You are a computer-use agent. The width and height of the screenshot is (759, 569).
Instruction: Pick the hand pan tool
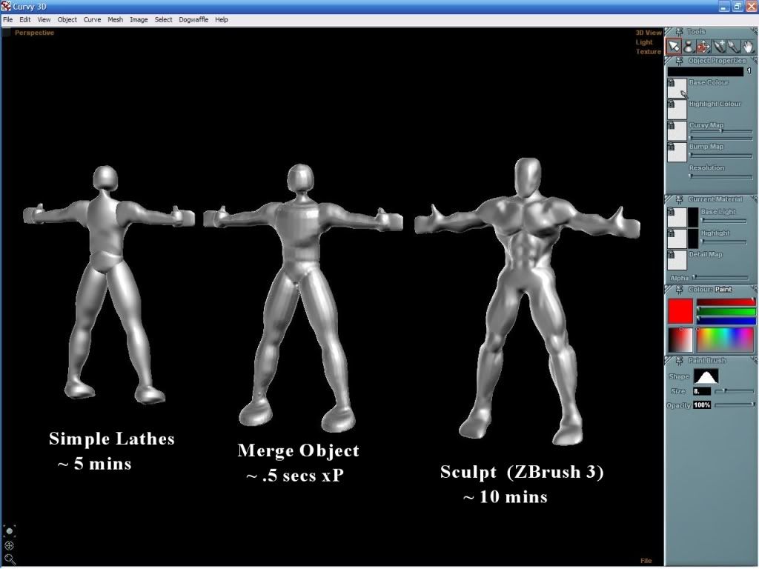coord(749,47)
